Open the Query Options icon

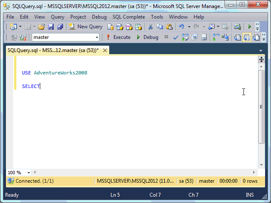tap(195, 37)
